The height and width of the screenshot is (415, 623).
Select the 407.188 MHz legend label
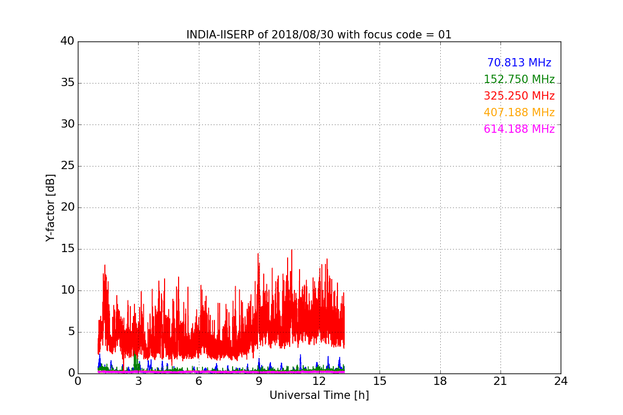pos(519,113)
